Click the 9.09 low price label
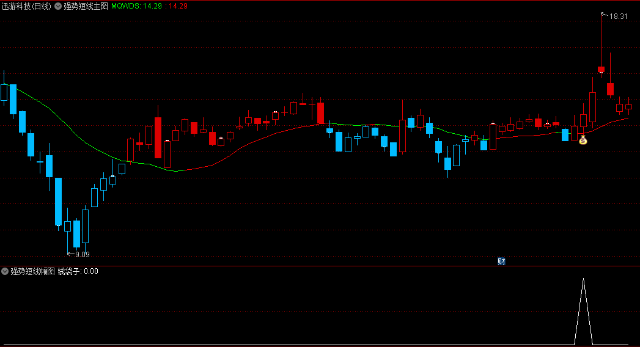 point(82,254)
